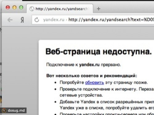Screen dimensions: 154x115
Task: Reload page with the refresh icon
Action: click(x=37, y=20)
